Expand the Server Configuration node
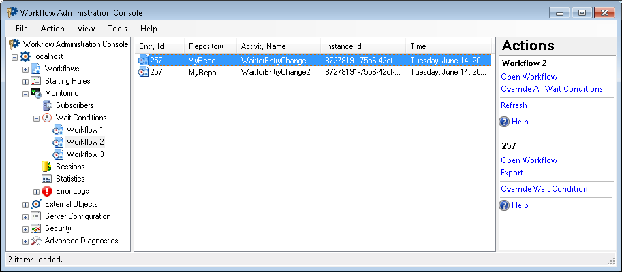Image resolution: width=622 pixels, height=274 pixels. click(25, 216)
